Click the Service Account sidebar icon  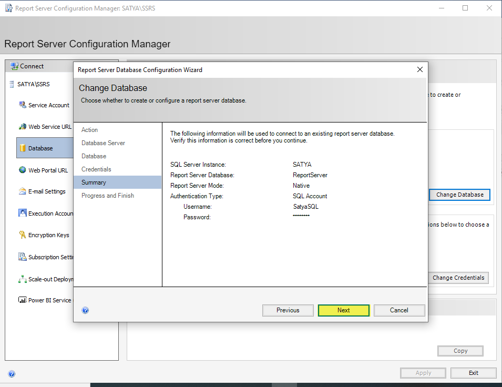(23, 105)
